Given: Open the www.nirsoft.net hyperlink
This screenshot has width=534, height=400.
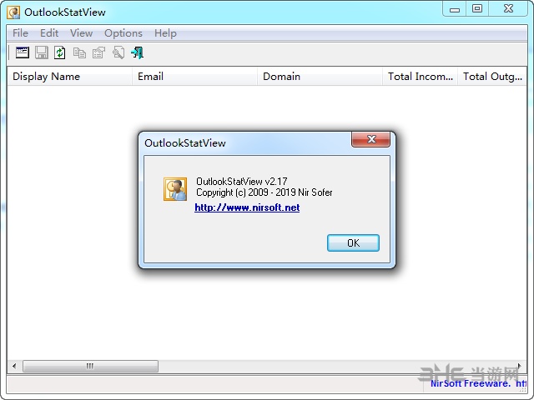Looking at the screenshot, I should [247, 207].
